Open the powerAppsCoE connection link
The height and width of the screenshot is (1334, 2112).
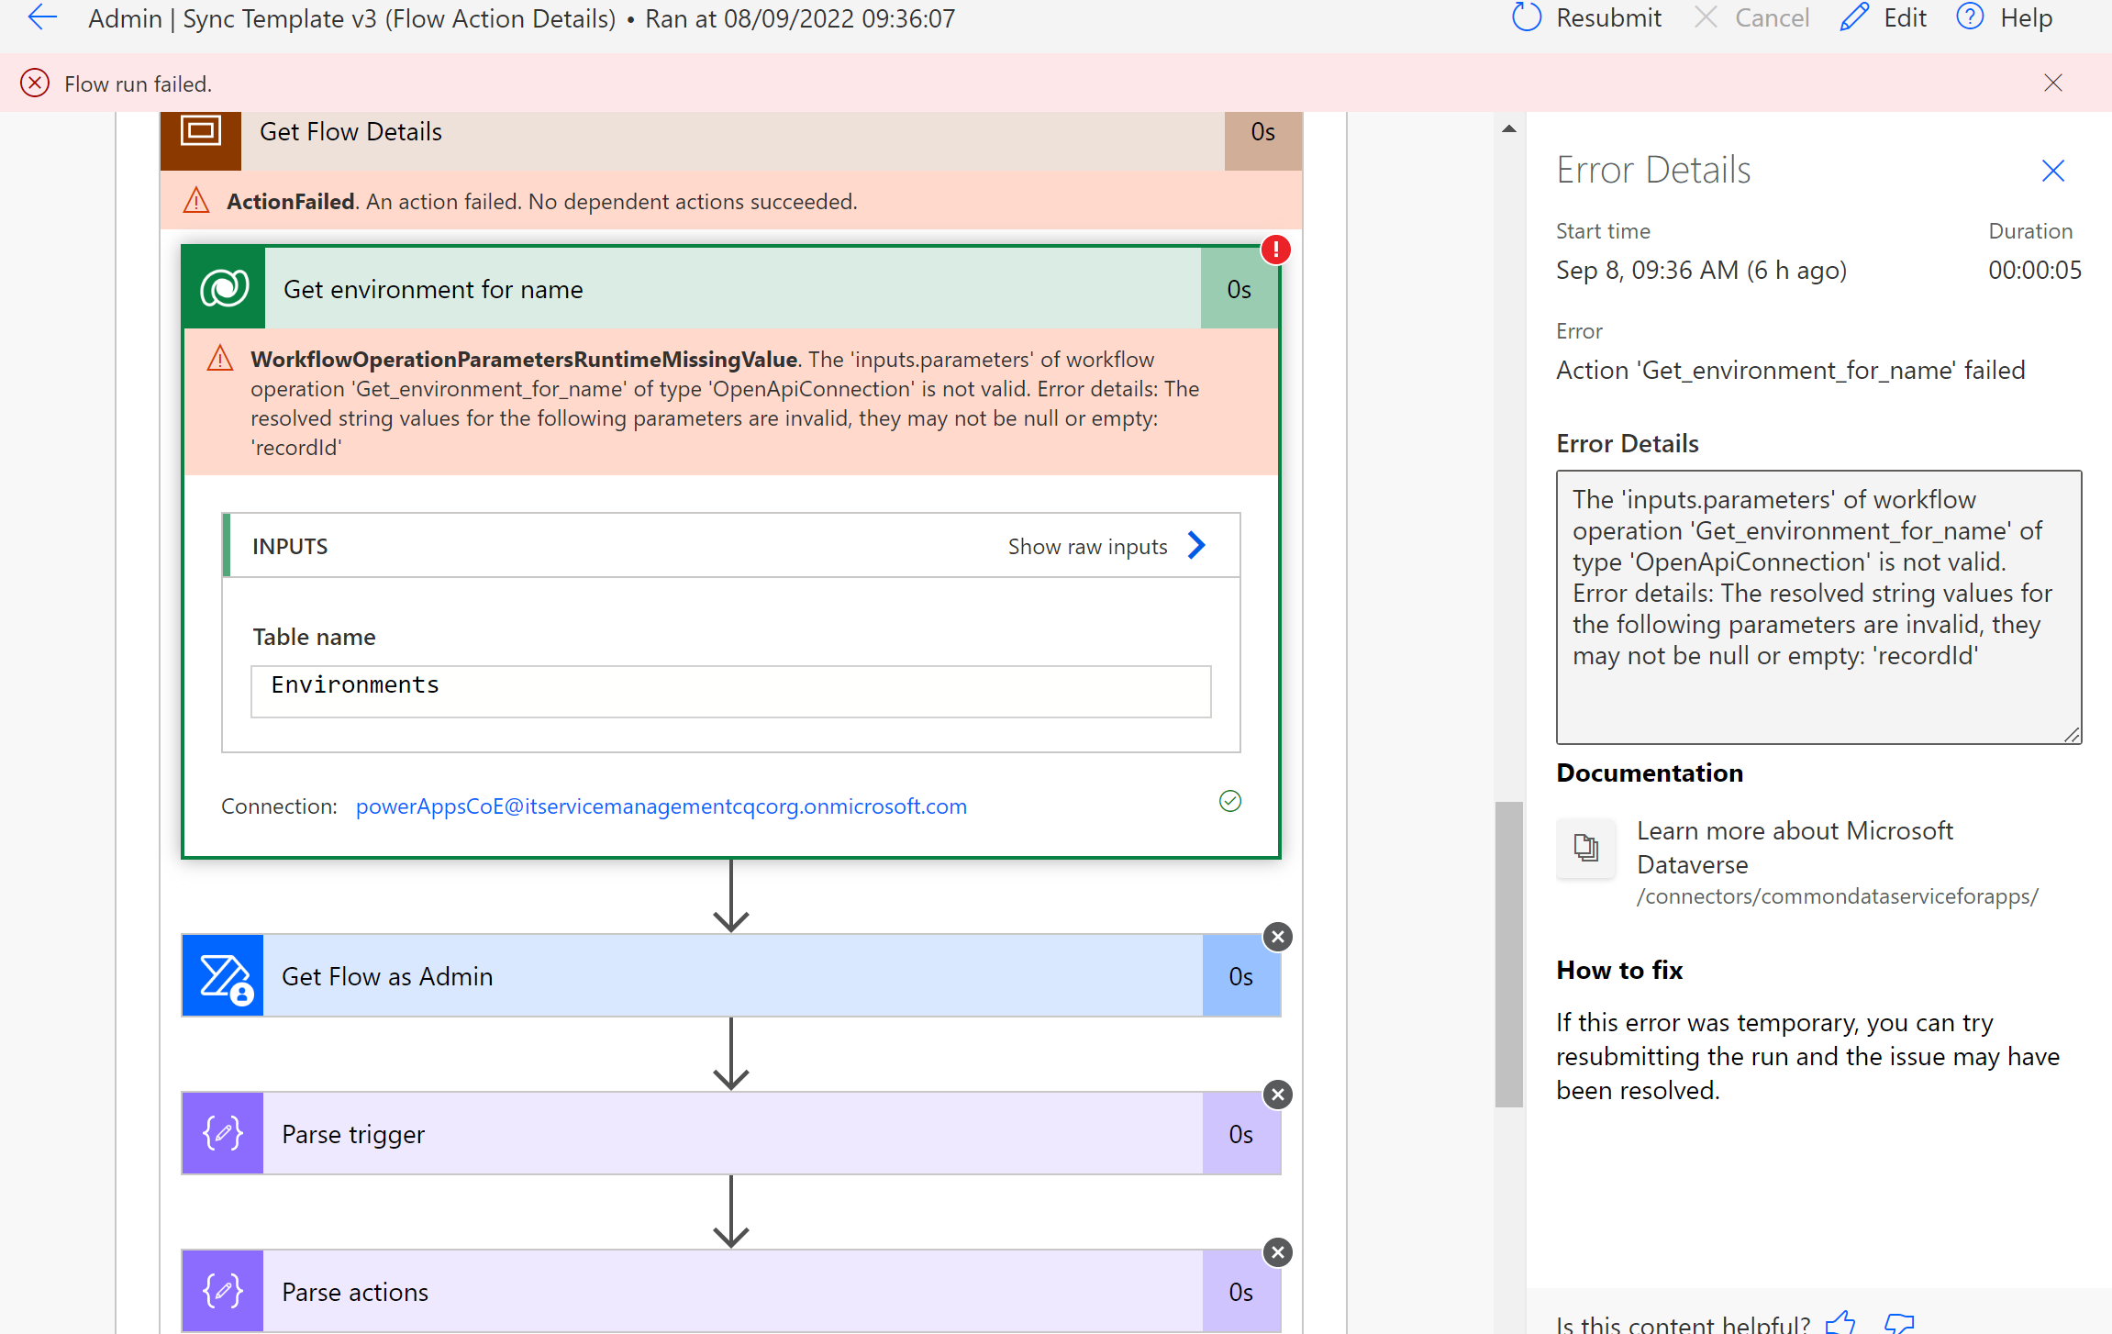click(x=661, y=806)
